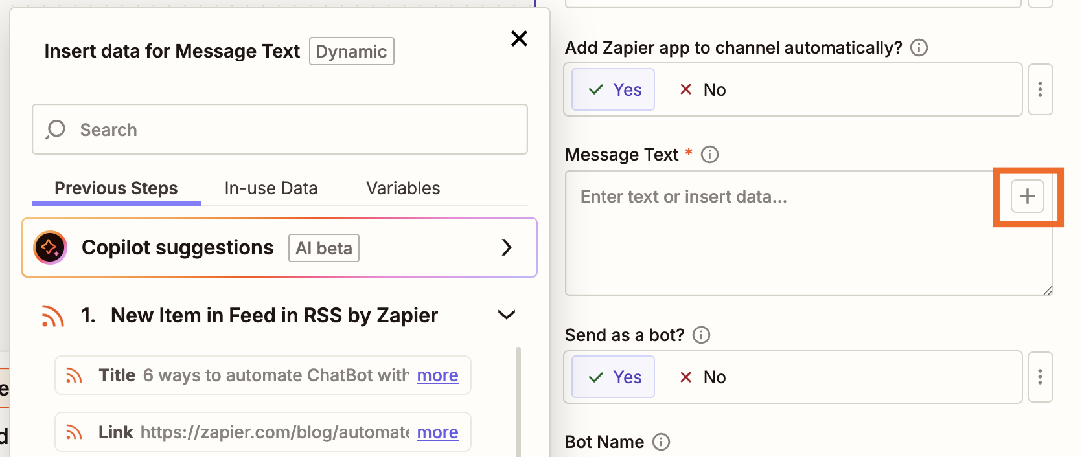Image resolution: width=1082 pixels, height=457 pixels.
Task: Click RSS icon in Link row
Action: 75,432
